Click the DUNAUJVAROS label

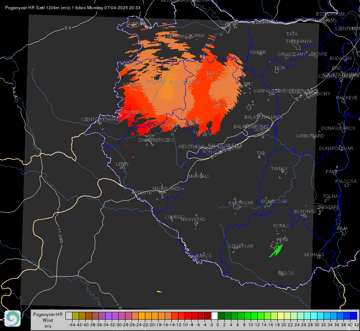[x=338, y=128]
